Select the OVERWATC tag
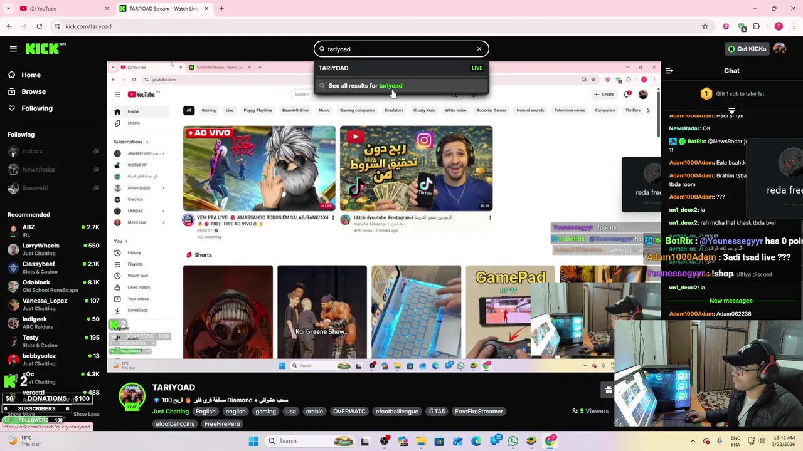This screenshot has width=803, height=451. (349, 412)
